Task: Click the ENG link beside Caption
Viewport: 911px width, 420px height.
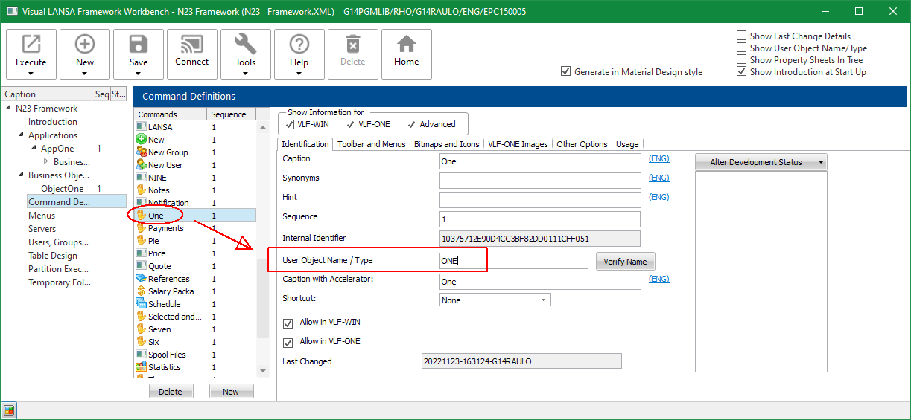Action: click(659, 158)
